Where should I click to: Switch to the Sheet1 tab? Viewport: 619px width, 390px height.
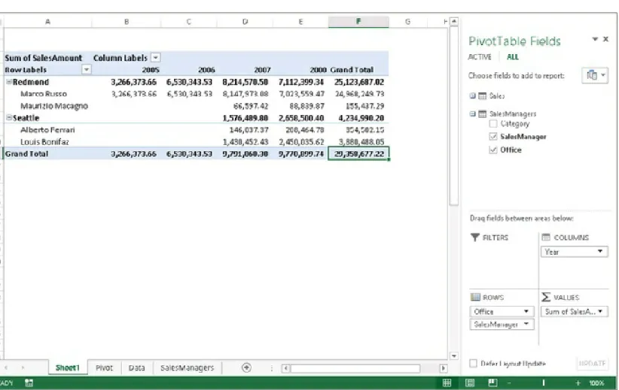point(68,367)
